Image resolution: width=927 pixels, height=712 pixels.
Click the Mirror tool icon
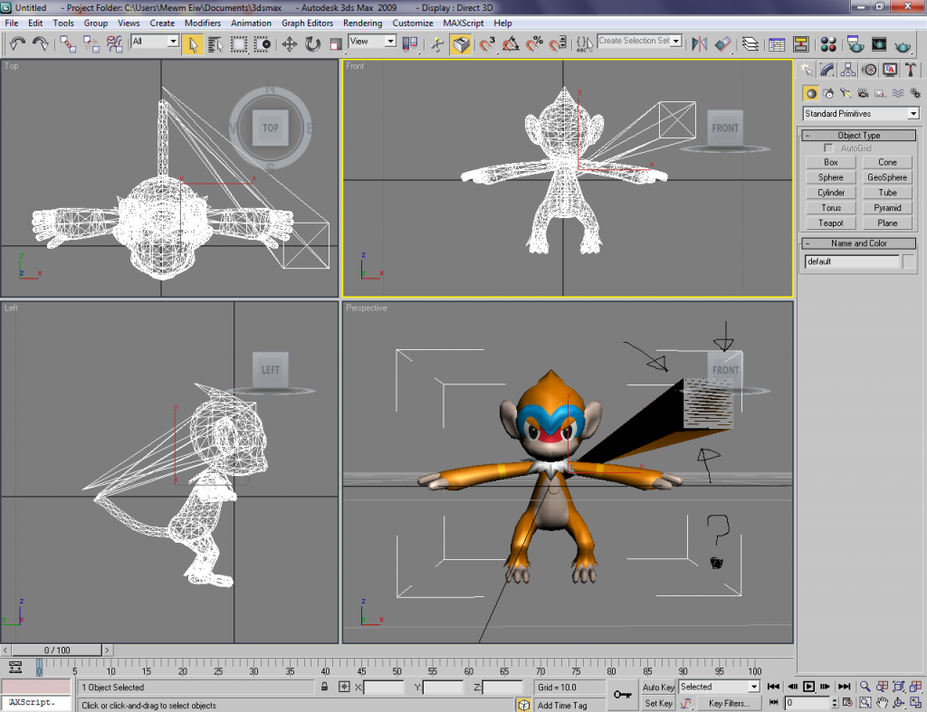[700, 44]
